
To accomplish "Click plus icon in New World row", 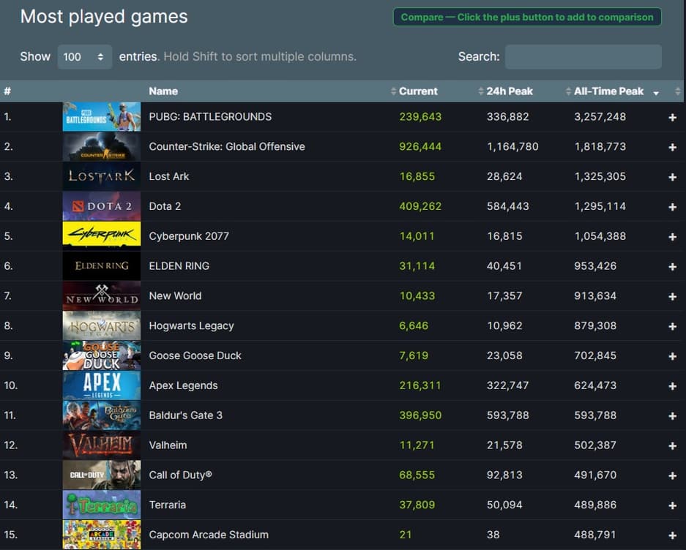I will click(672, 296).
